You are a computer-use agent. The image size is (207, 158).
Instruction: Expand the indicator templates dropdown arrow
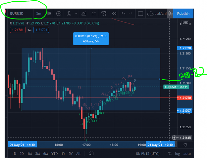(x=76, y=14)
